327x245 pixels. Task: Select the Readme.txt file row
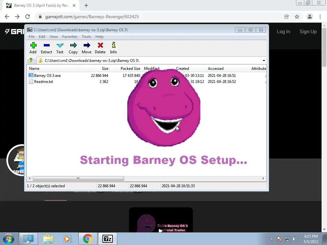click(x=147, y=81)
